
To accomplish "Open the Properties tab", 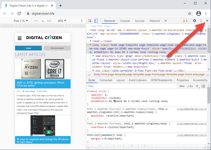I will tap(183, 80).
